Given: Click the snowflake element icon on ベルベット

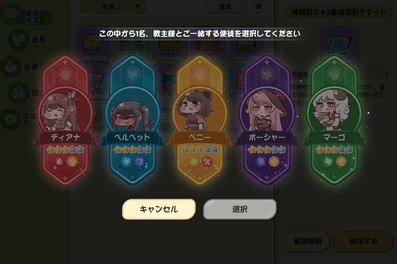Looking at the screenshot, I should tap(126, 162).
